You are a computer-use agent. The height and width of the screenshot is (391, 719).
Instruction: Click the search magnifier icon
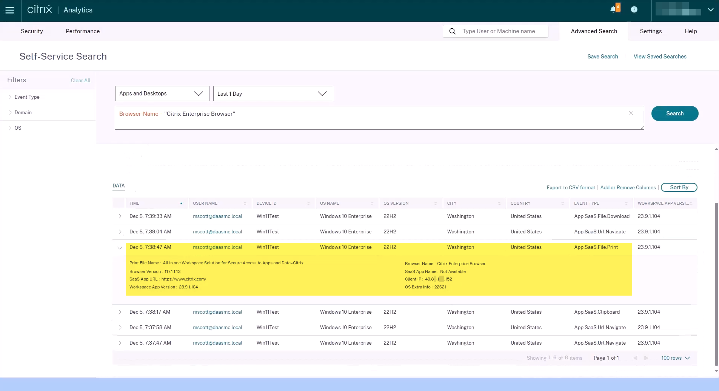click(452, 31)
